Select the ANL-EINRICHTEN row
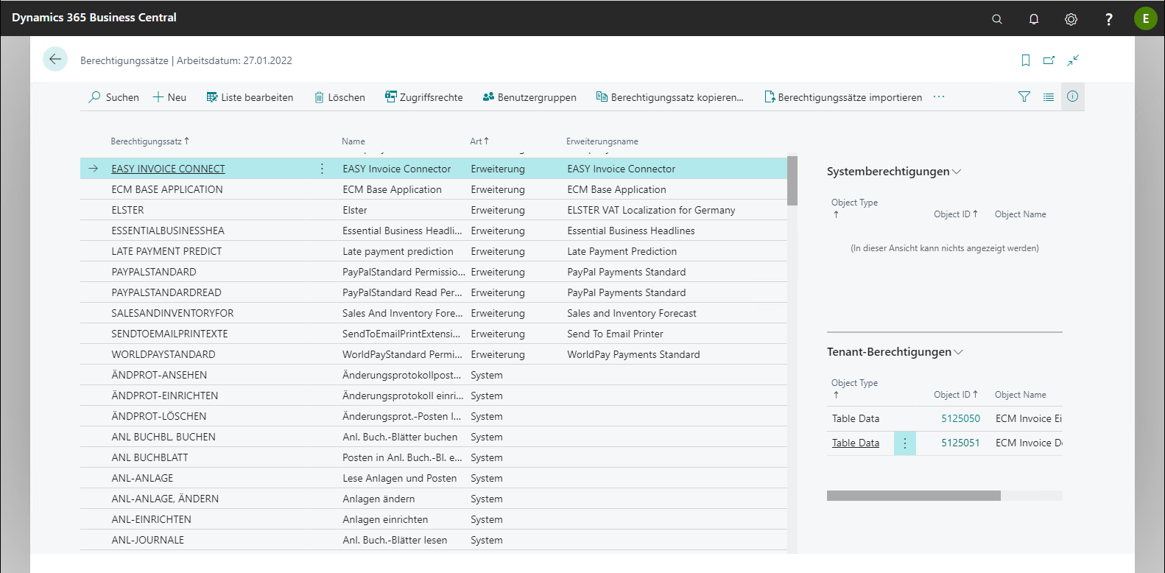 434,519
